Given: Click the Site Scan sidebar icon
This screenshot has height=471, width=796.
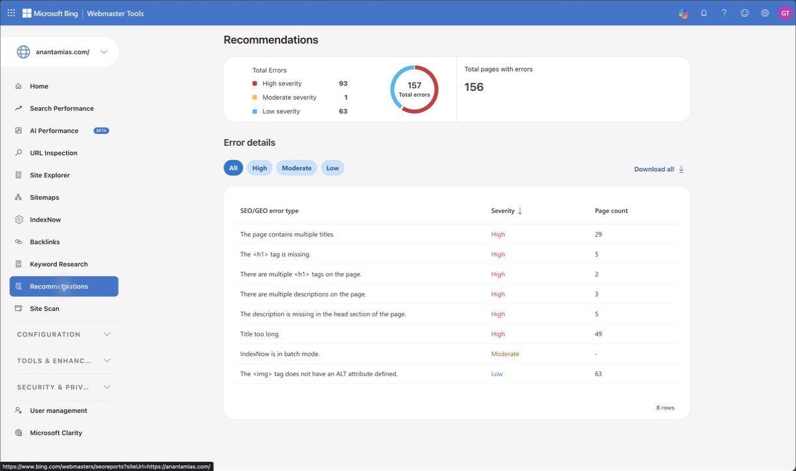Looking at the screenshot, I should [x=18, y=308].
